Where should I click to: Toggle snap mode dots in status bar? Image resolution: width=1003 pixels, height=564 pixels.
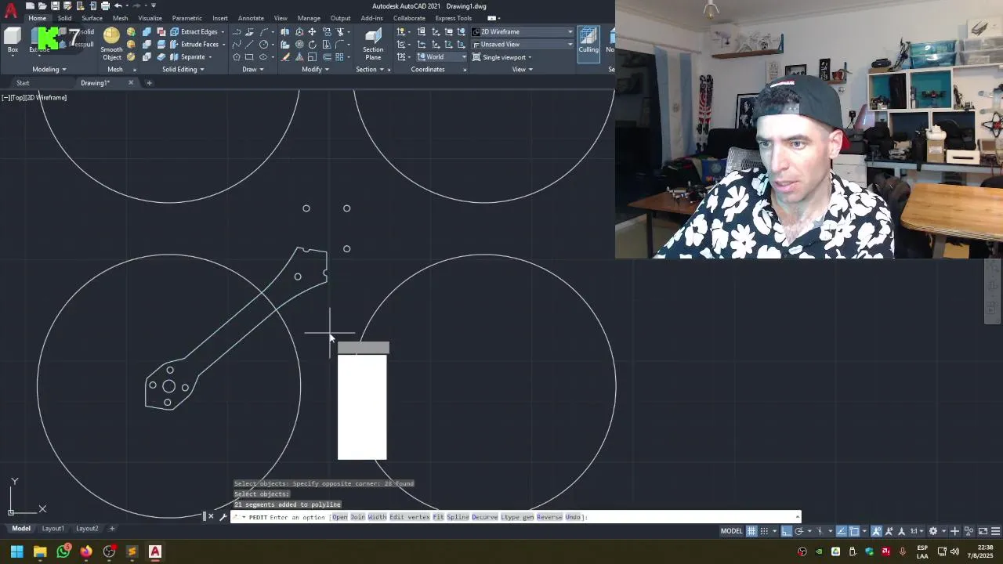coord(764,531)
